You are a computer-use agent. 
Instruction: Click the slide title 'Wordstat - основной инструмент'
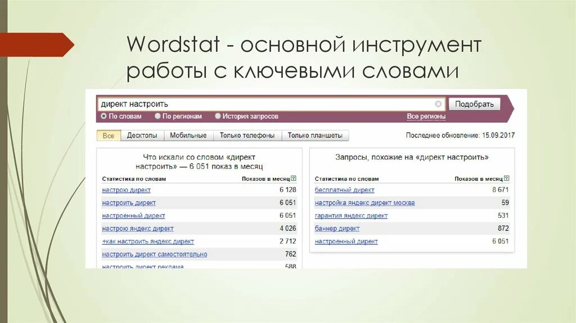click(304, 44)
